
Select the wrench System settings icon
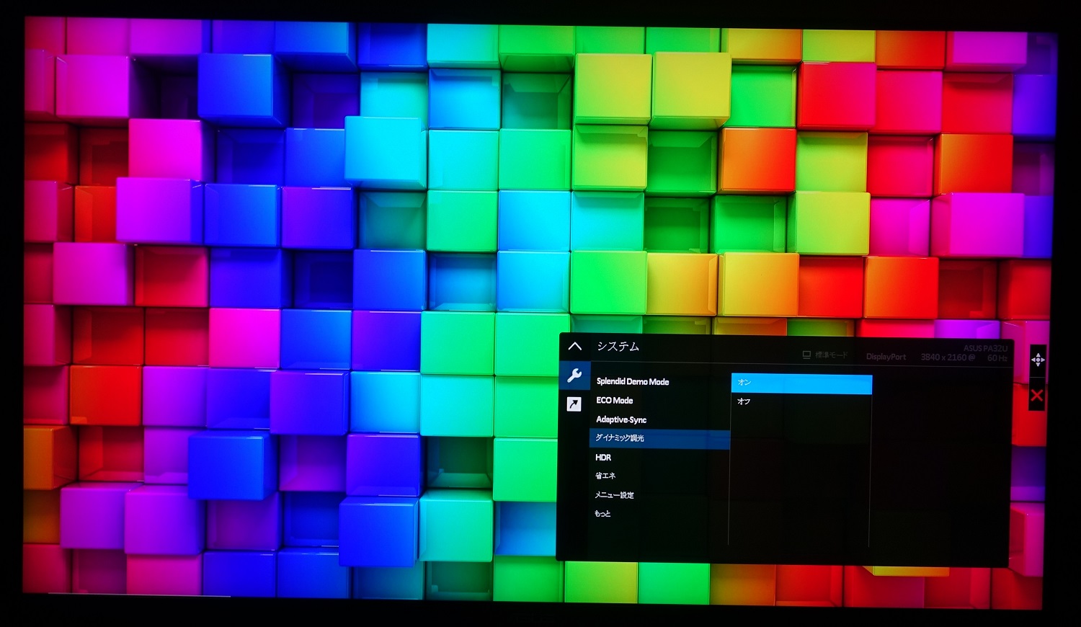pyautogui.click(x=574, y=375)
